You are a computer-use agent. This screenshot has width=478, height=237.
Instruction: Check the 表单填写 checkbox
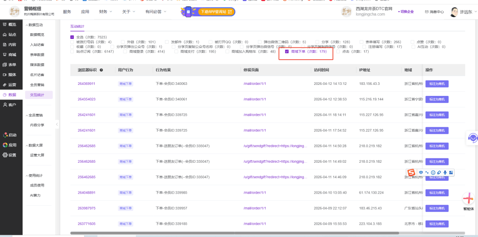pyautogui.click(x=361, y=42)
